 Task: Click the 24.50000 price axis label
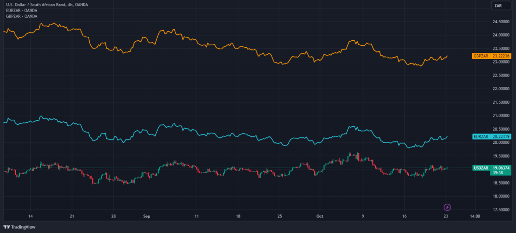click(501, 21)
